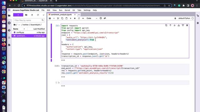Viewport: 200px width, 112px height.
Task: Open running terminals and kernels sidebar
Action: point(9,23)
